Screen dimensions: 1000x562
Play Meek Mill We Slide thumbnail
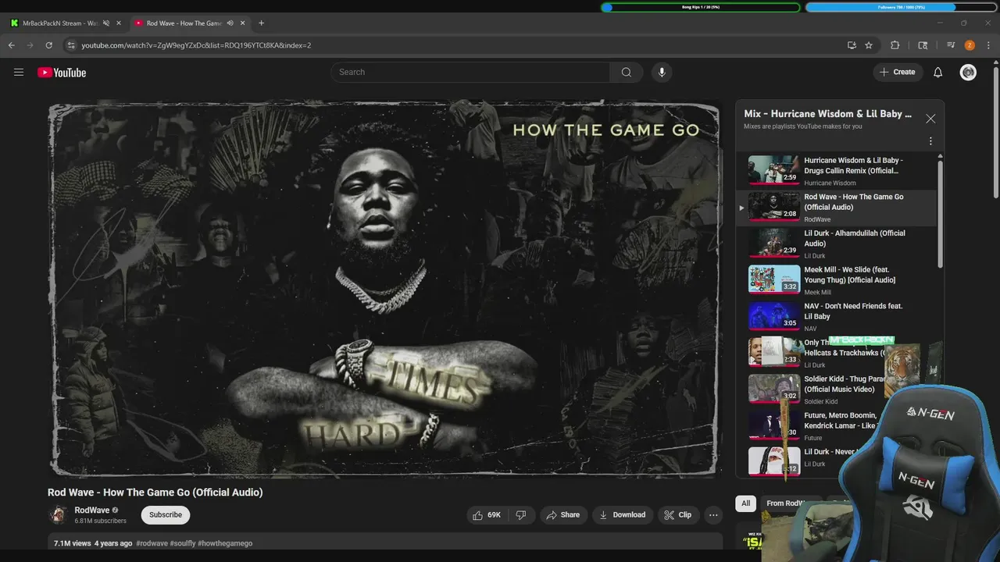(773, 279)
